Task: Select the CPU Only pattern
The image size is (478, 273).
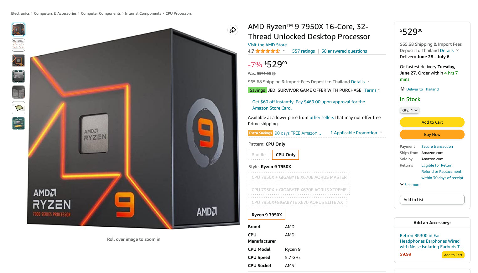Action: click(x=285, y=154)
